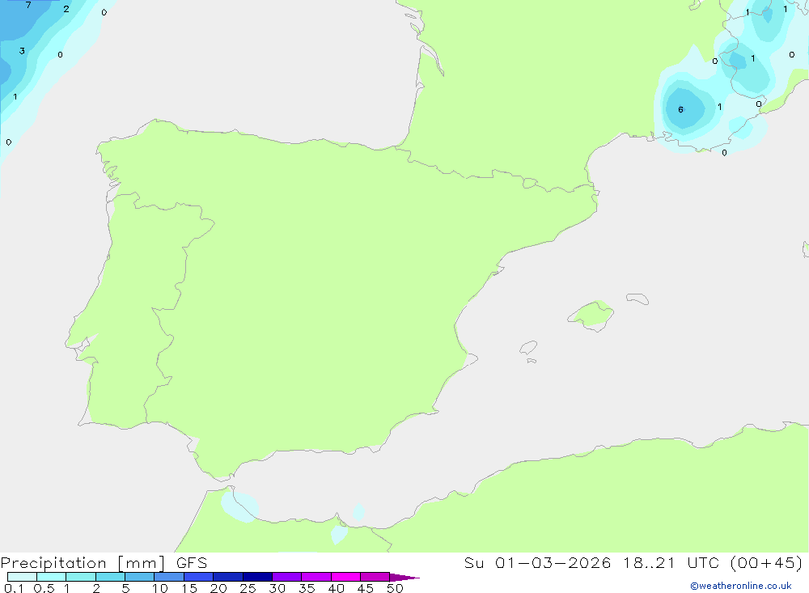Viewport: 809px width, 593px height.
Task: Pick the 25–30 mm dark navy legend swatch
Action: pyautogui.click(x=257, y=577)
